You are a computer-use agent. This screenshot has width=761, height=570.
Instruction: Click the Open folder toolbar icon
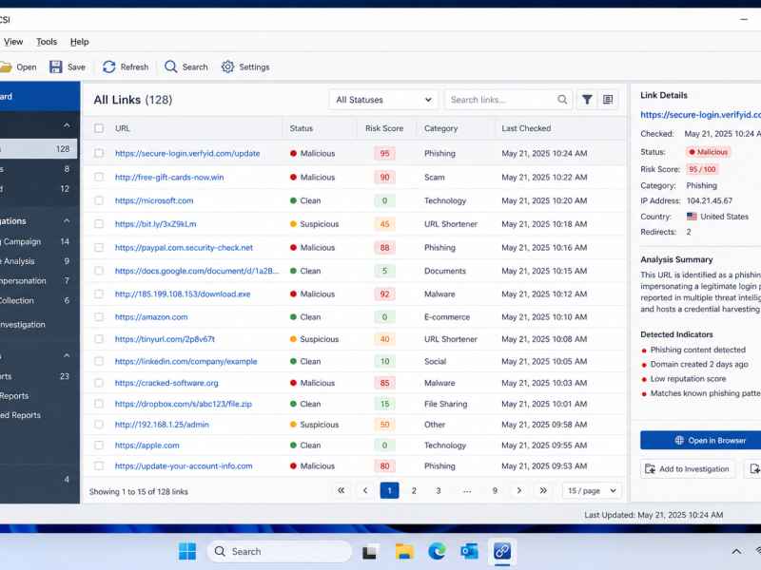pos(5,66)
